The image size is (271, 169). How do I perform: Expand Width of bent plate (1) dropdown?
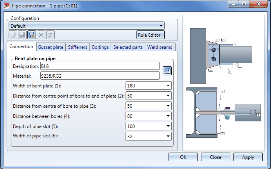coord(168,86)
